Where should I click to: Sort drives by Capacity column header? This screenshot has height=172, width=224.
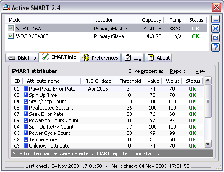point(150,20)
